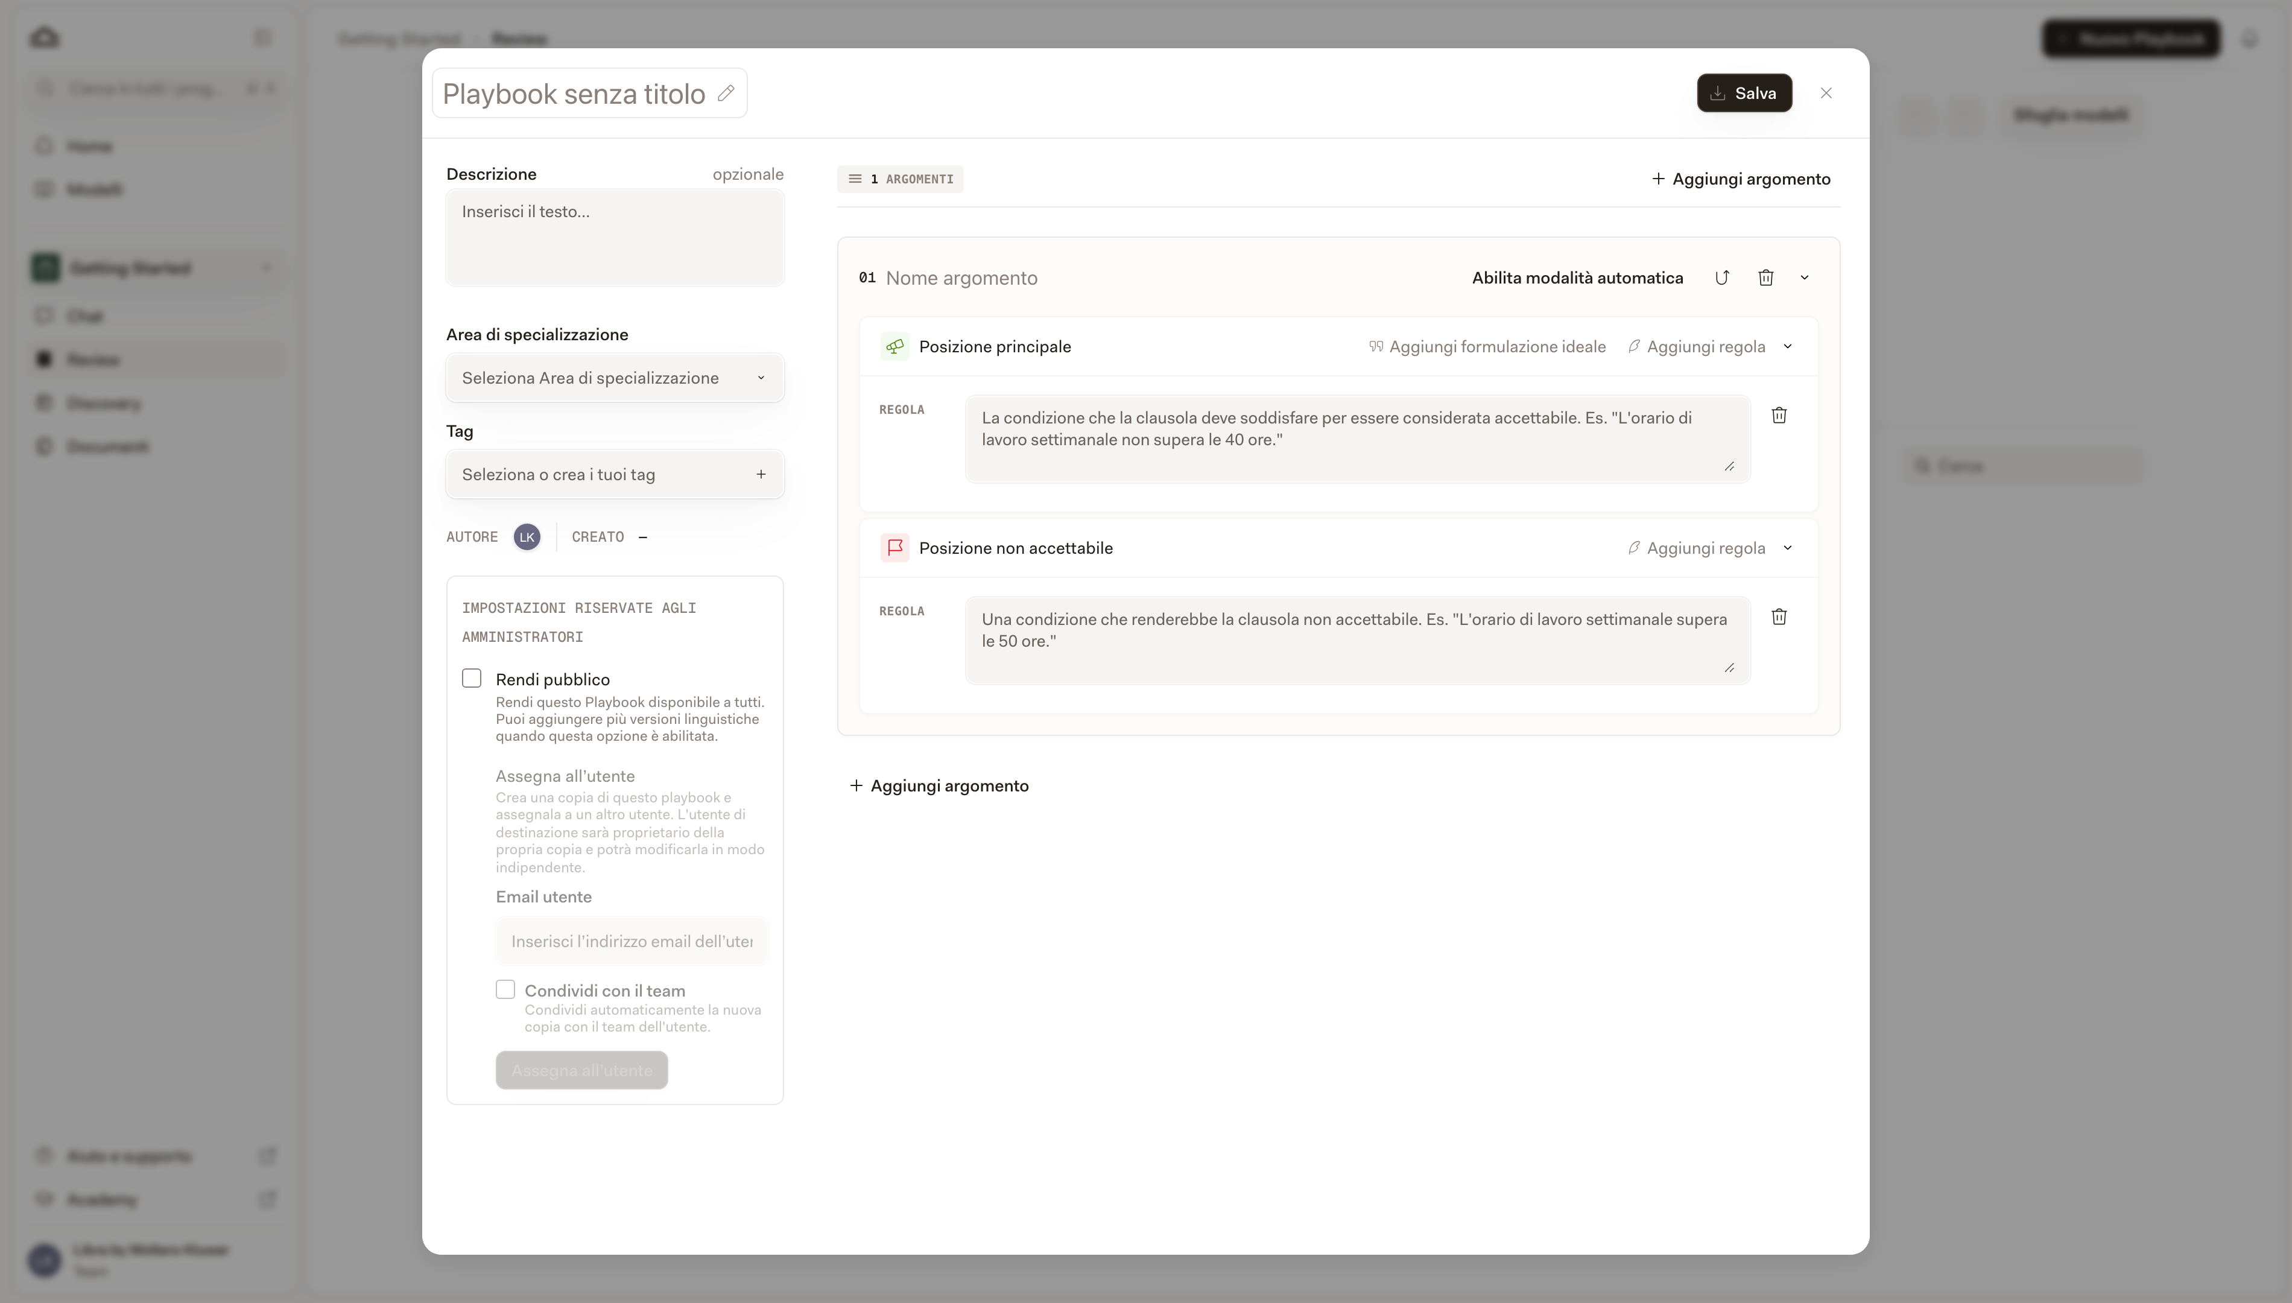2292x1303 pixels.
Task: Click Aggiungi regola in Posizione non accettabile
Action: (x=1696, y=548)
